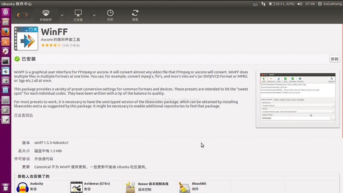Click the Avconv 的图形界面工具 subtitle
Image resolution: width=343 pixels, height=193 pixels.
61,40
